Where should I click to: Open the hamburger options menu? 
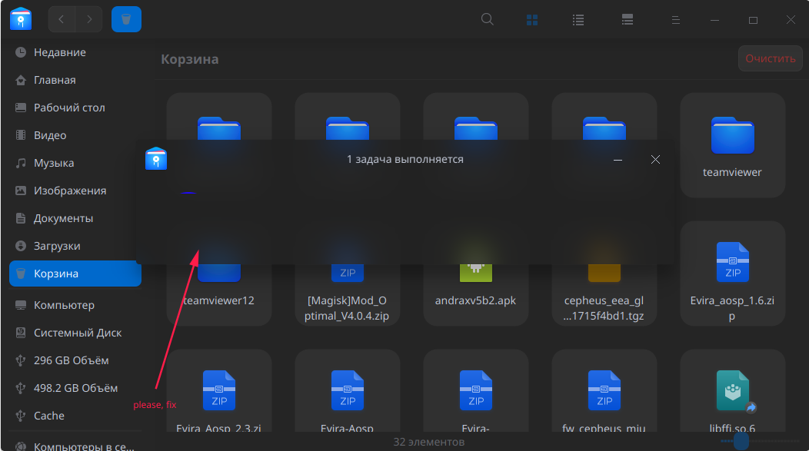coord(676,19)
